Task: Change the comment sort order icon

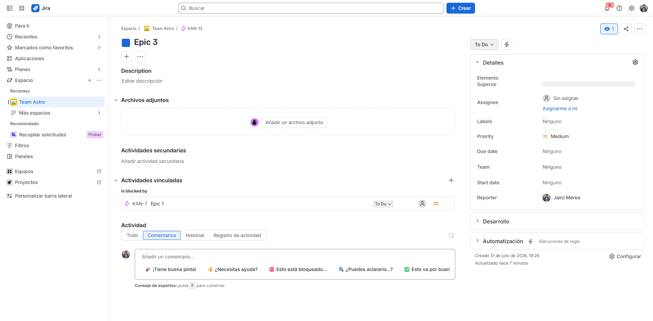Action: [451, 235]
